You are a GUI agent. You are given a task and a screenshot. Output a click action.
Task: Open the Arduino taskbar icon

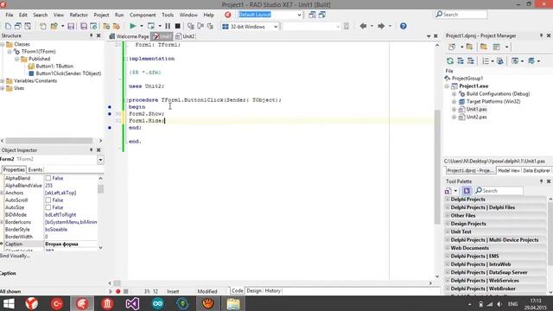(157, 303)
